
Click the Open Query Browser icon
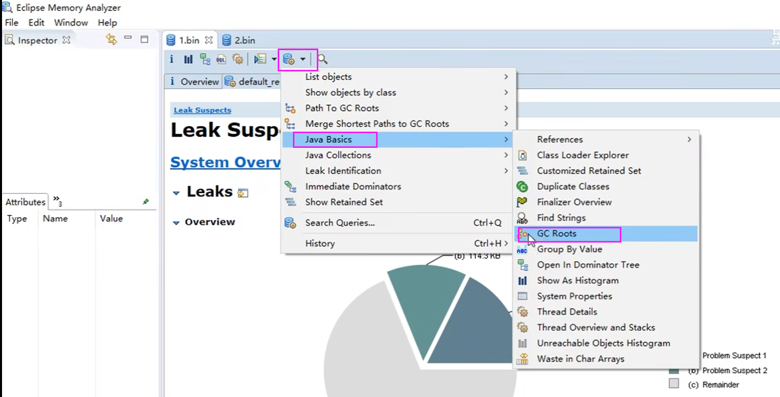289,60
